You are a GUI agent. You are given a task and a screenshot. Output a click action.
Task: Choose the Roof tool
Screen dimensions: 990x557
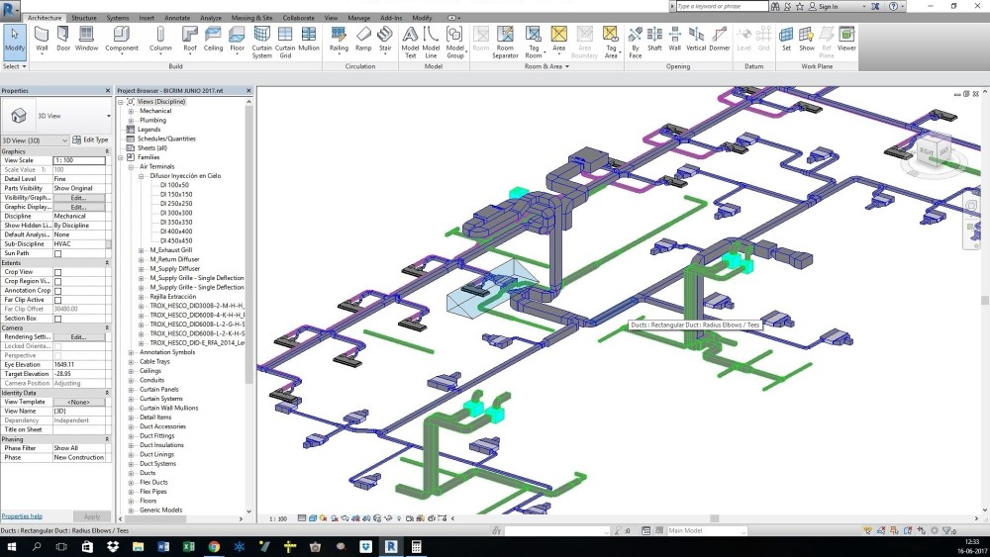click(189, 40)
